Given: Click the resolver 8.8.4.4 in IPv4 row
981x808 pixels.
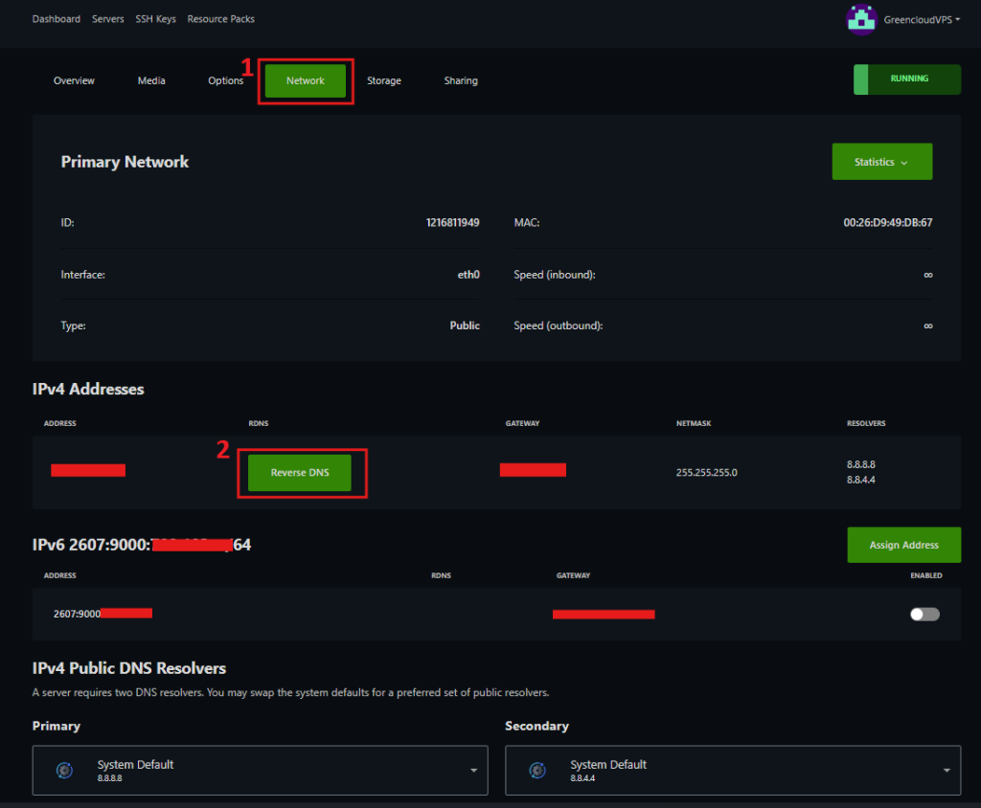Looking at the screenshot, I should click(861, 481).
